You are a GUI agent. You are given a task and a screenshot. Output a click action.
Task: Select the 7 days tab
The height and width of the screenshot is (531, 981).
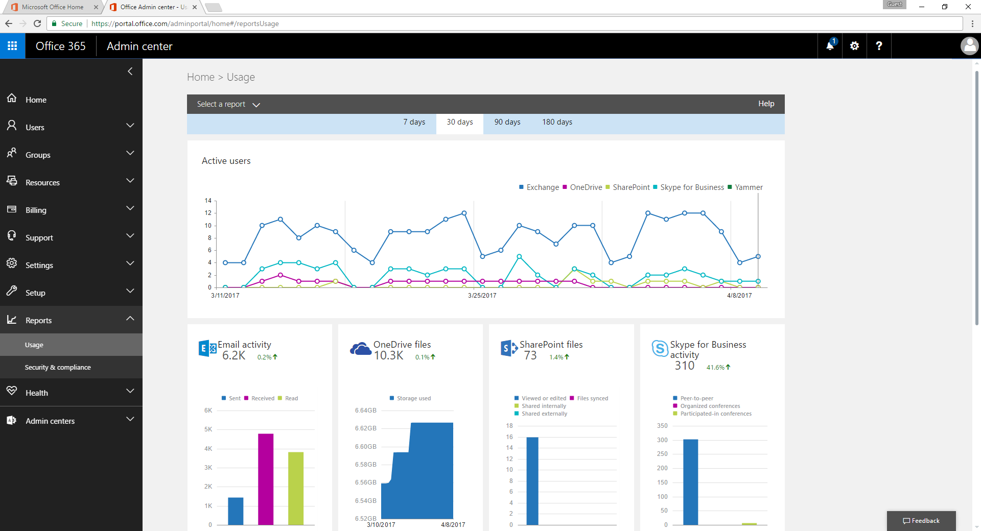[x=414, y=122]
